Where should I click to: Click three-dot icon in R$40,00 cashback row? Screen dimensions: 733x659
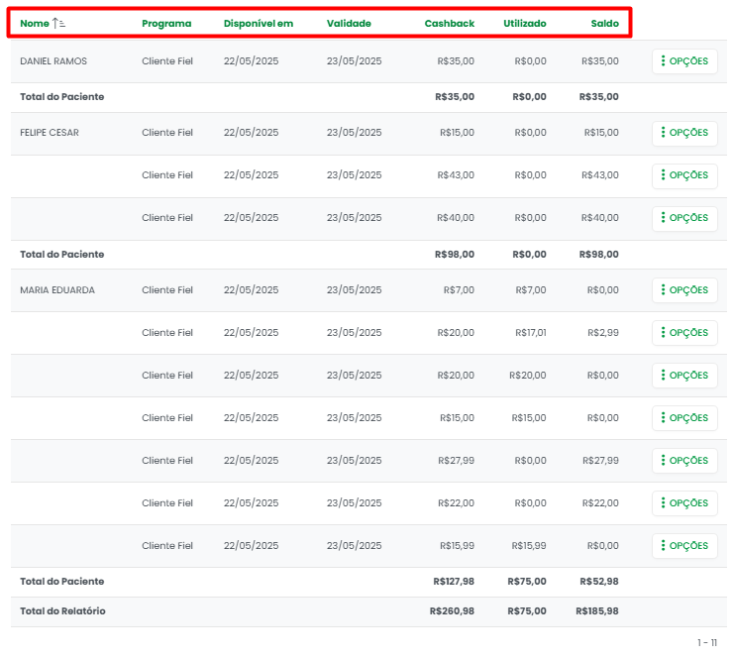click(x=663, y=218)
